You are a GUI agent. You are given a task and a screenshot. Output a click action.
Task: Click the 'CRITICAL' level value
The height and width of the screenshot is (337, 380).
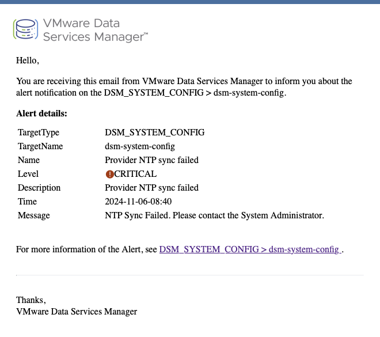coord(135,174)
